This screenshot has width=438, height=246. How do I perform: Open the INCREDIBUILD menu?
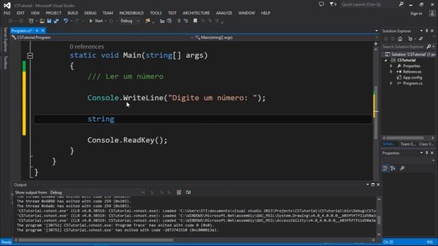click(131, 13)
